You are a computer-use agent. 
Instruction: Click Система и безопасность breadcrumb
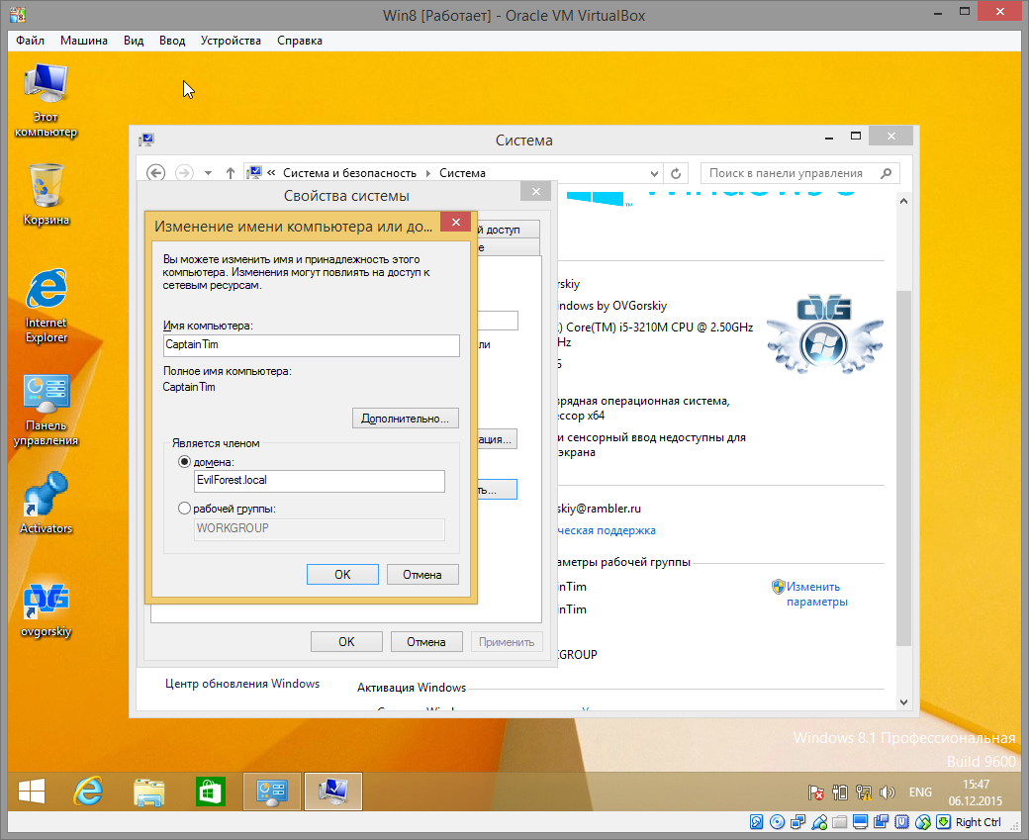[350, 173]
